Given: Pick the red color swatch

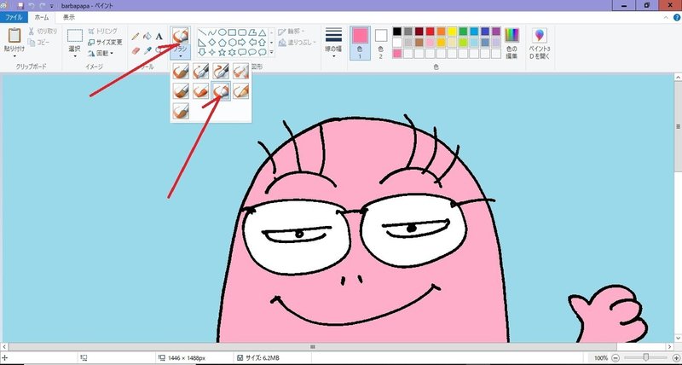Looking at the screenshot, I should tap(431, 32).
